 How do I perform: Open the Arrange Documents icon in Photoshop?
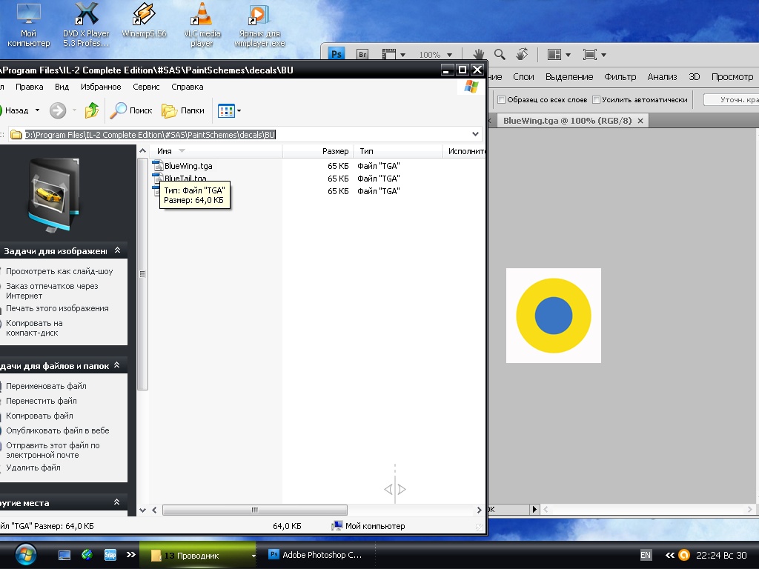pos(554,54)
